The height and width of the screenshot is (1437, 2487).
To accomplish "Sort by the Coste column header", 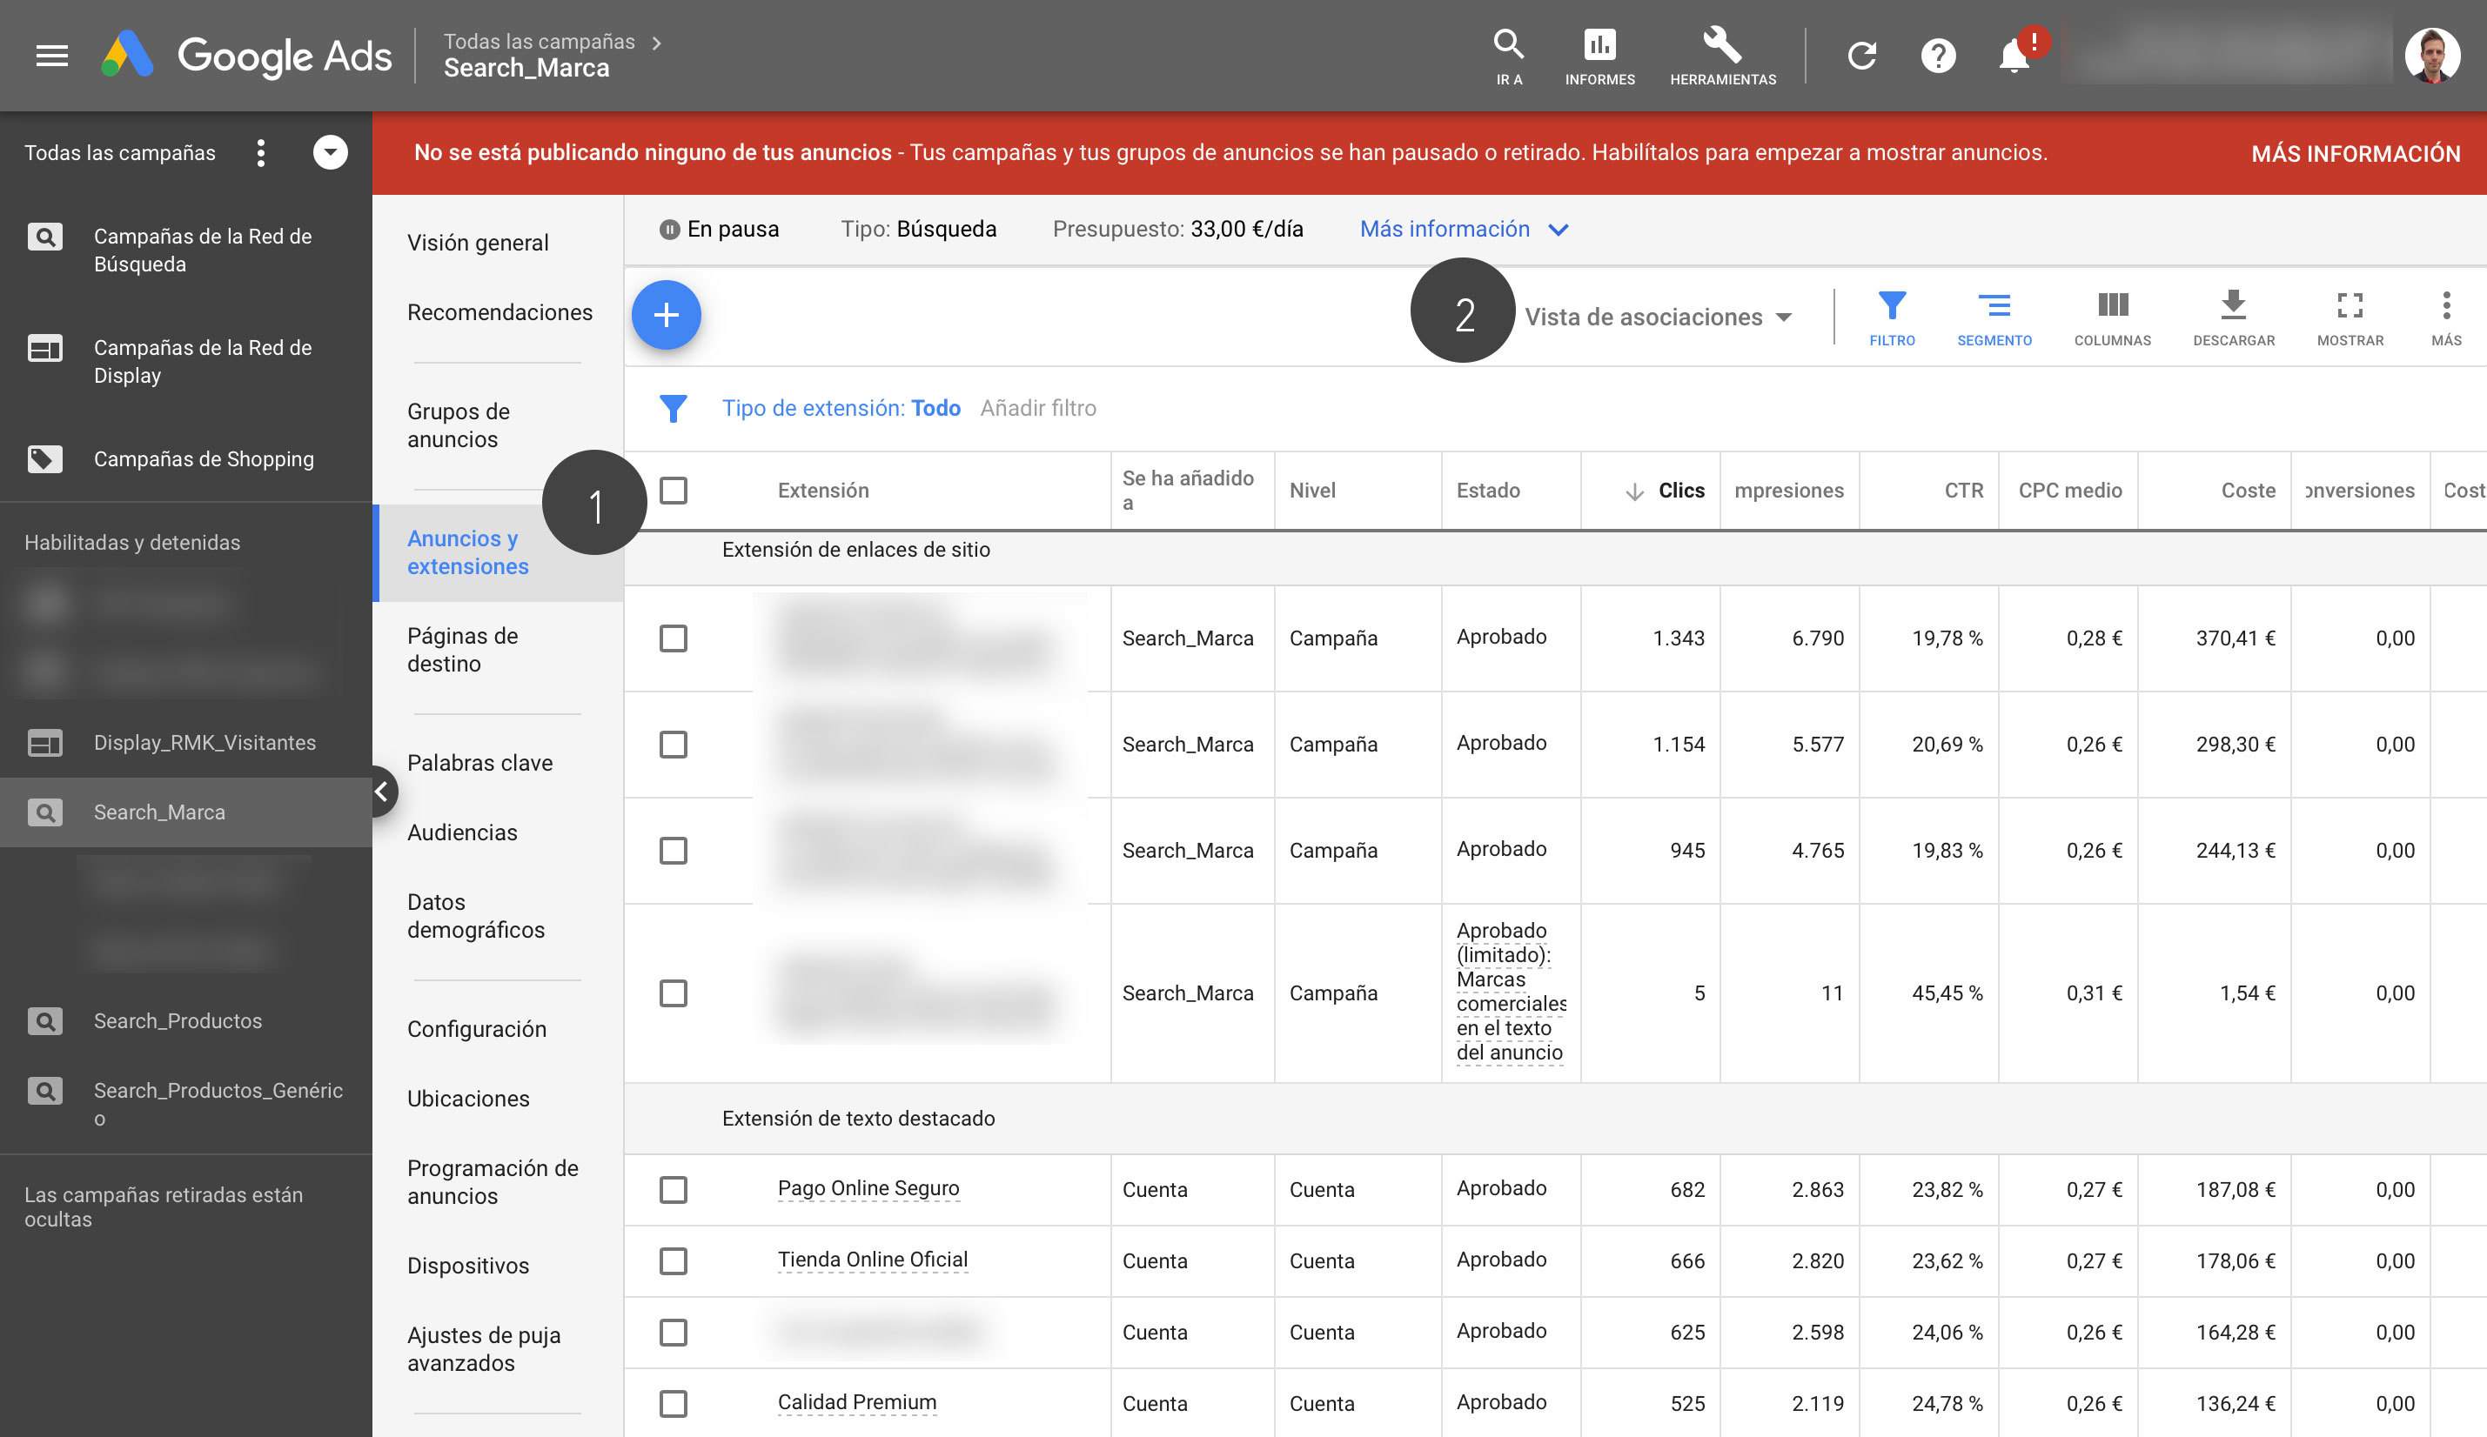I will click(2247, 491).
